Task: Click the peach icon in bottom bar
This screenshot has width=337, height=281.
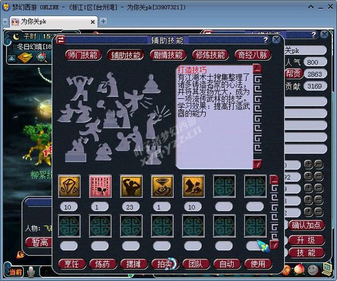Action: pyautogui.click(x=299, y=269)
